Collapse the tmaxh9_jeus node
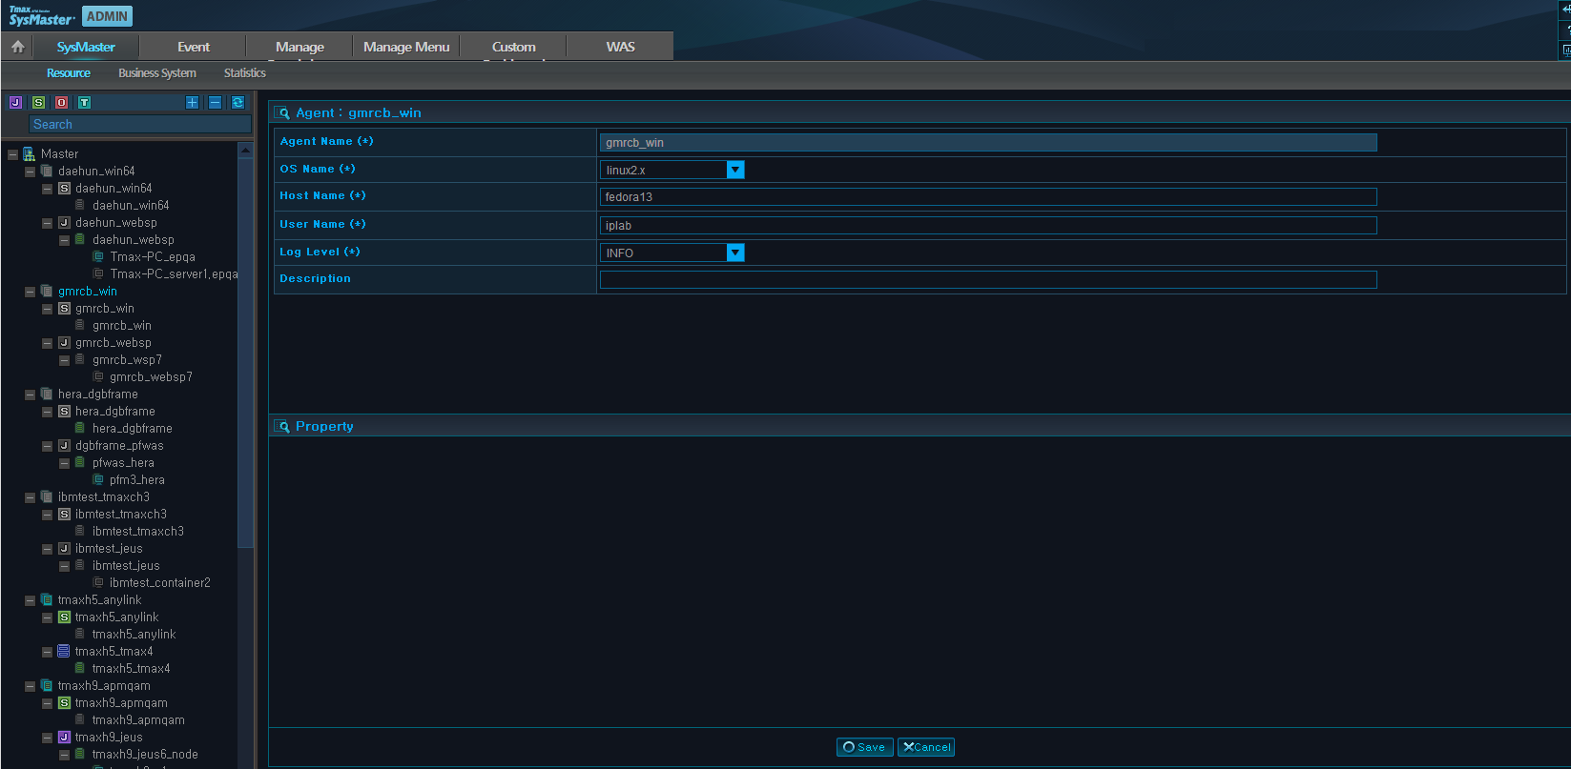 [x=47, y=738]
